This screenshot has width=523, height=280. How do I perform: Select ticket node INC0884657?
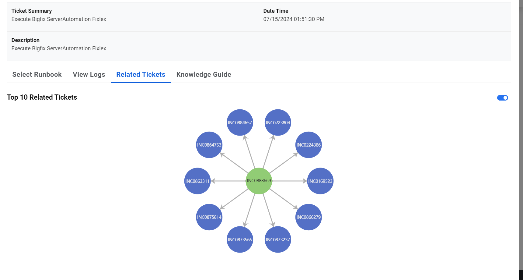point(240,122)
